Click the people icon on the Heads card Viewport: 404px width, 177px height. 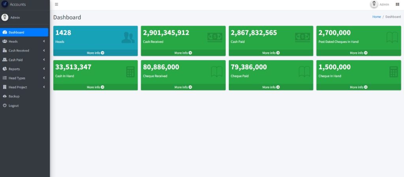[x=128, y=37]
